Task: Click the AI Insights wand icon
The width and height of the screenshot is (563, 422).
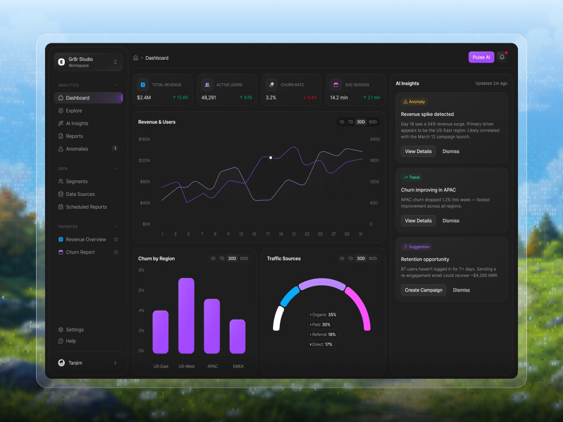Action: (x=61, y=123)
